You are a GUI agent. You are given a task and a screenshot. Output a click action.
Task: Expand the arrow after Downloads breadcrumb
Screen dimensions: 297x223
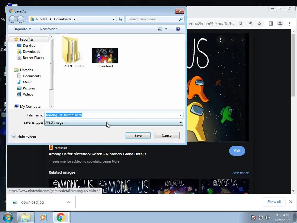75,19
